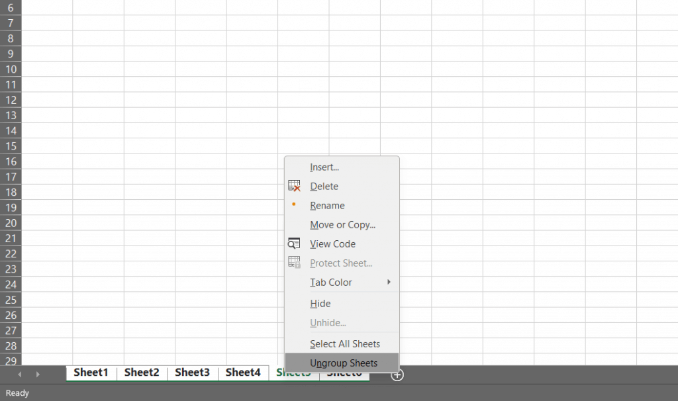Activate the Sheet4 tab

[243, 373]
